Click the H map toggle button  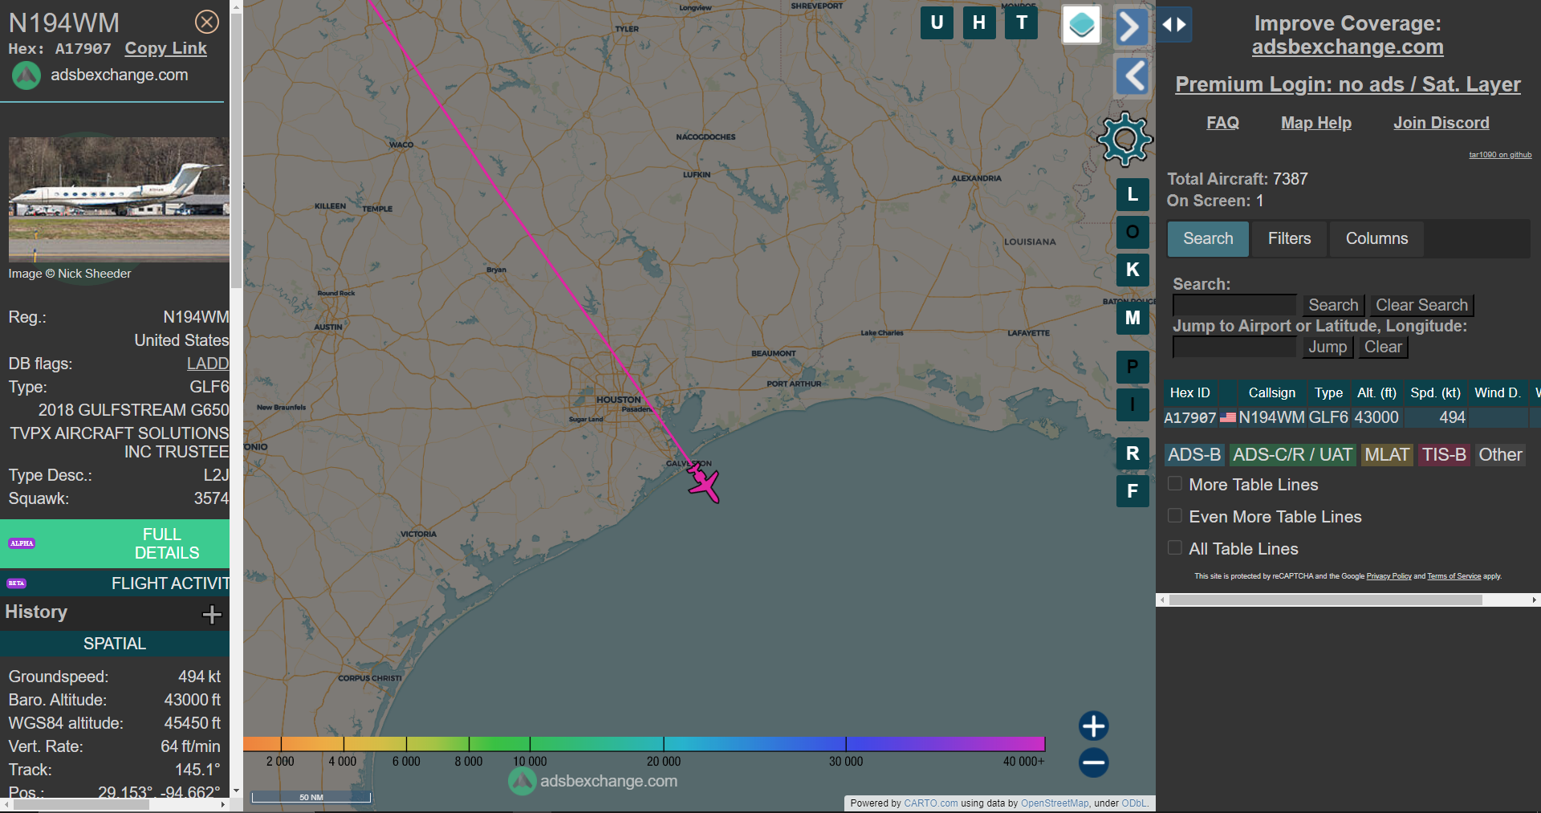click(x=979, y=22)
